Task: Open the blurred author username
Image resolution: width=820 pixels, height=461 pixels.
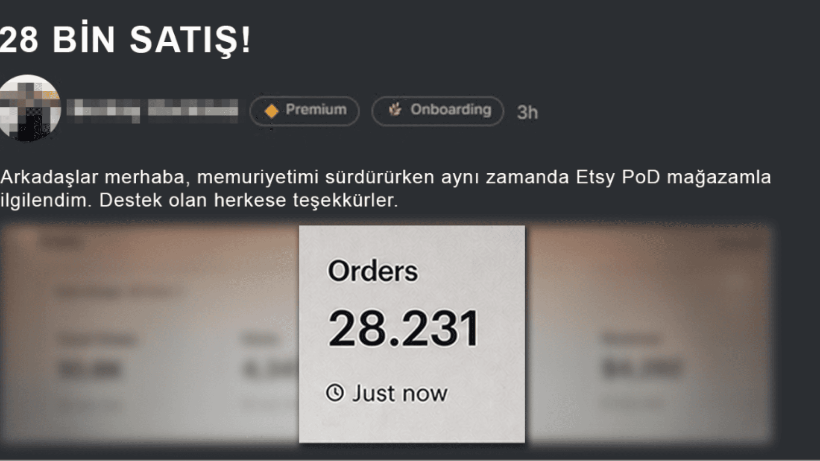Action: click(x=152, y=110)
